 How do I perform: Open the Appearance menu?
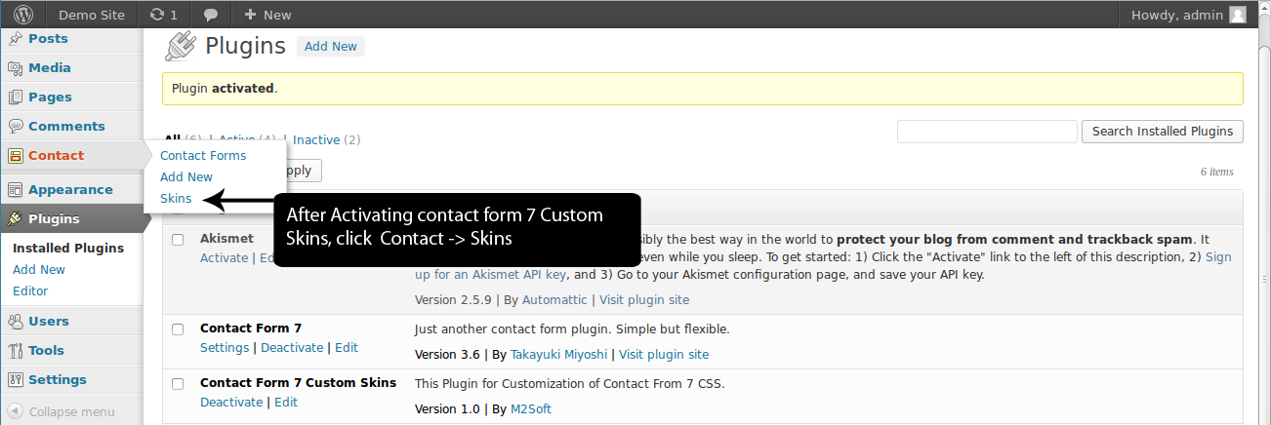coord(71,190)
